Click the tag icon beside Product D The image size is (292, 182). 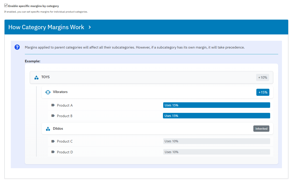53,152
